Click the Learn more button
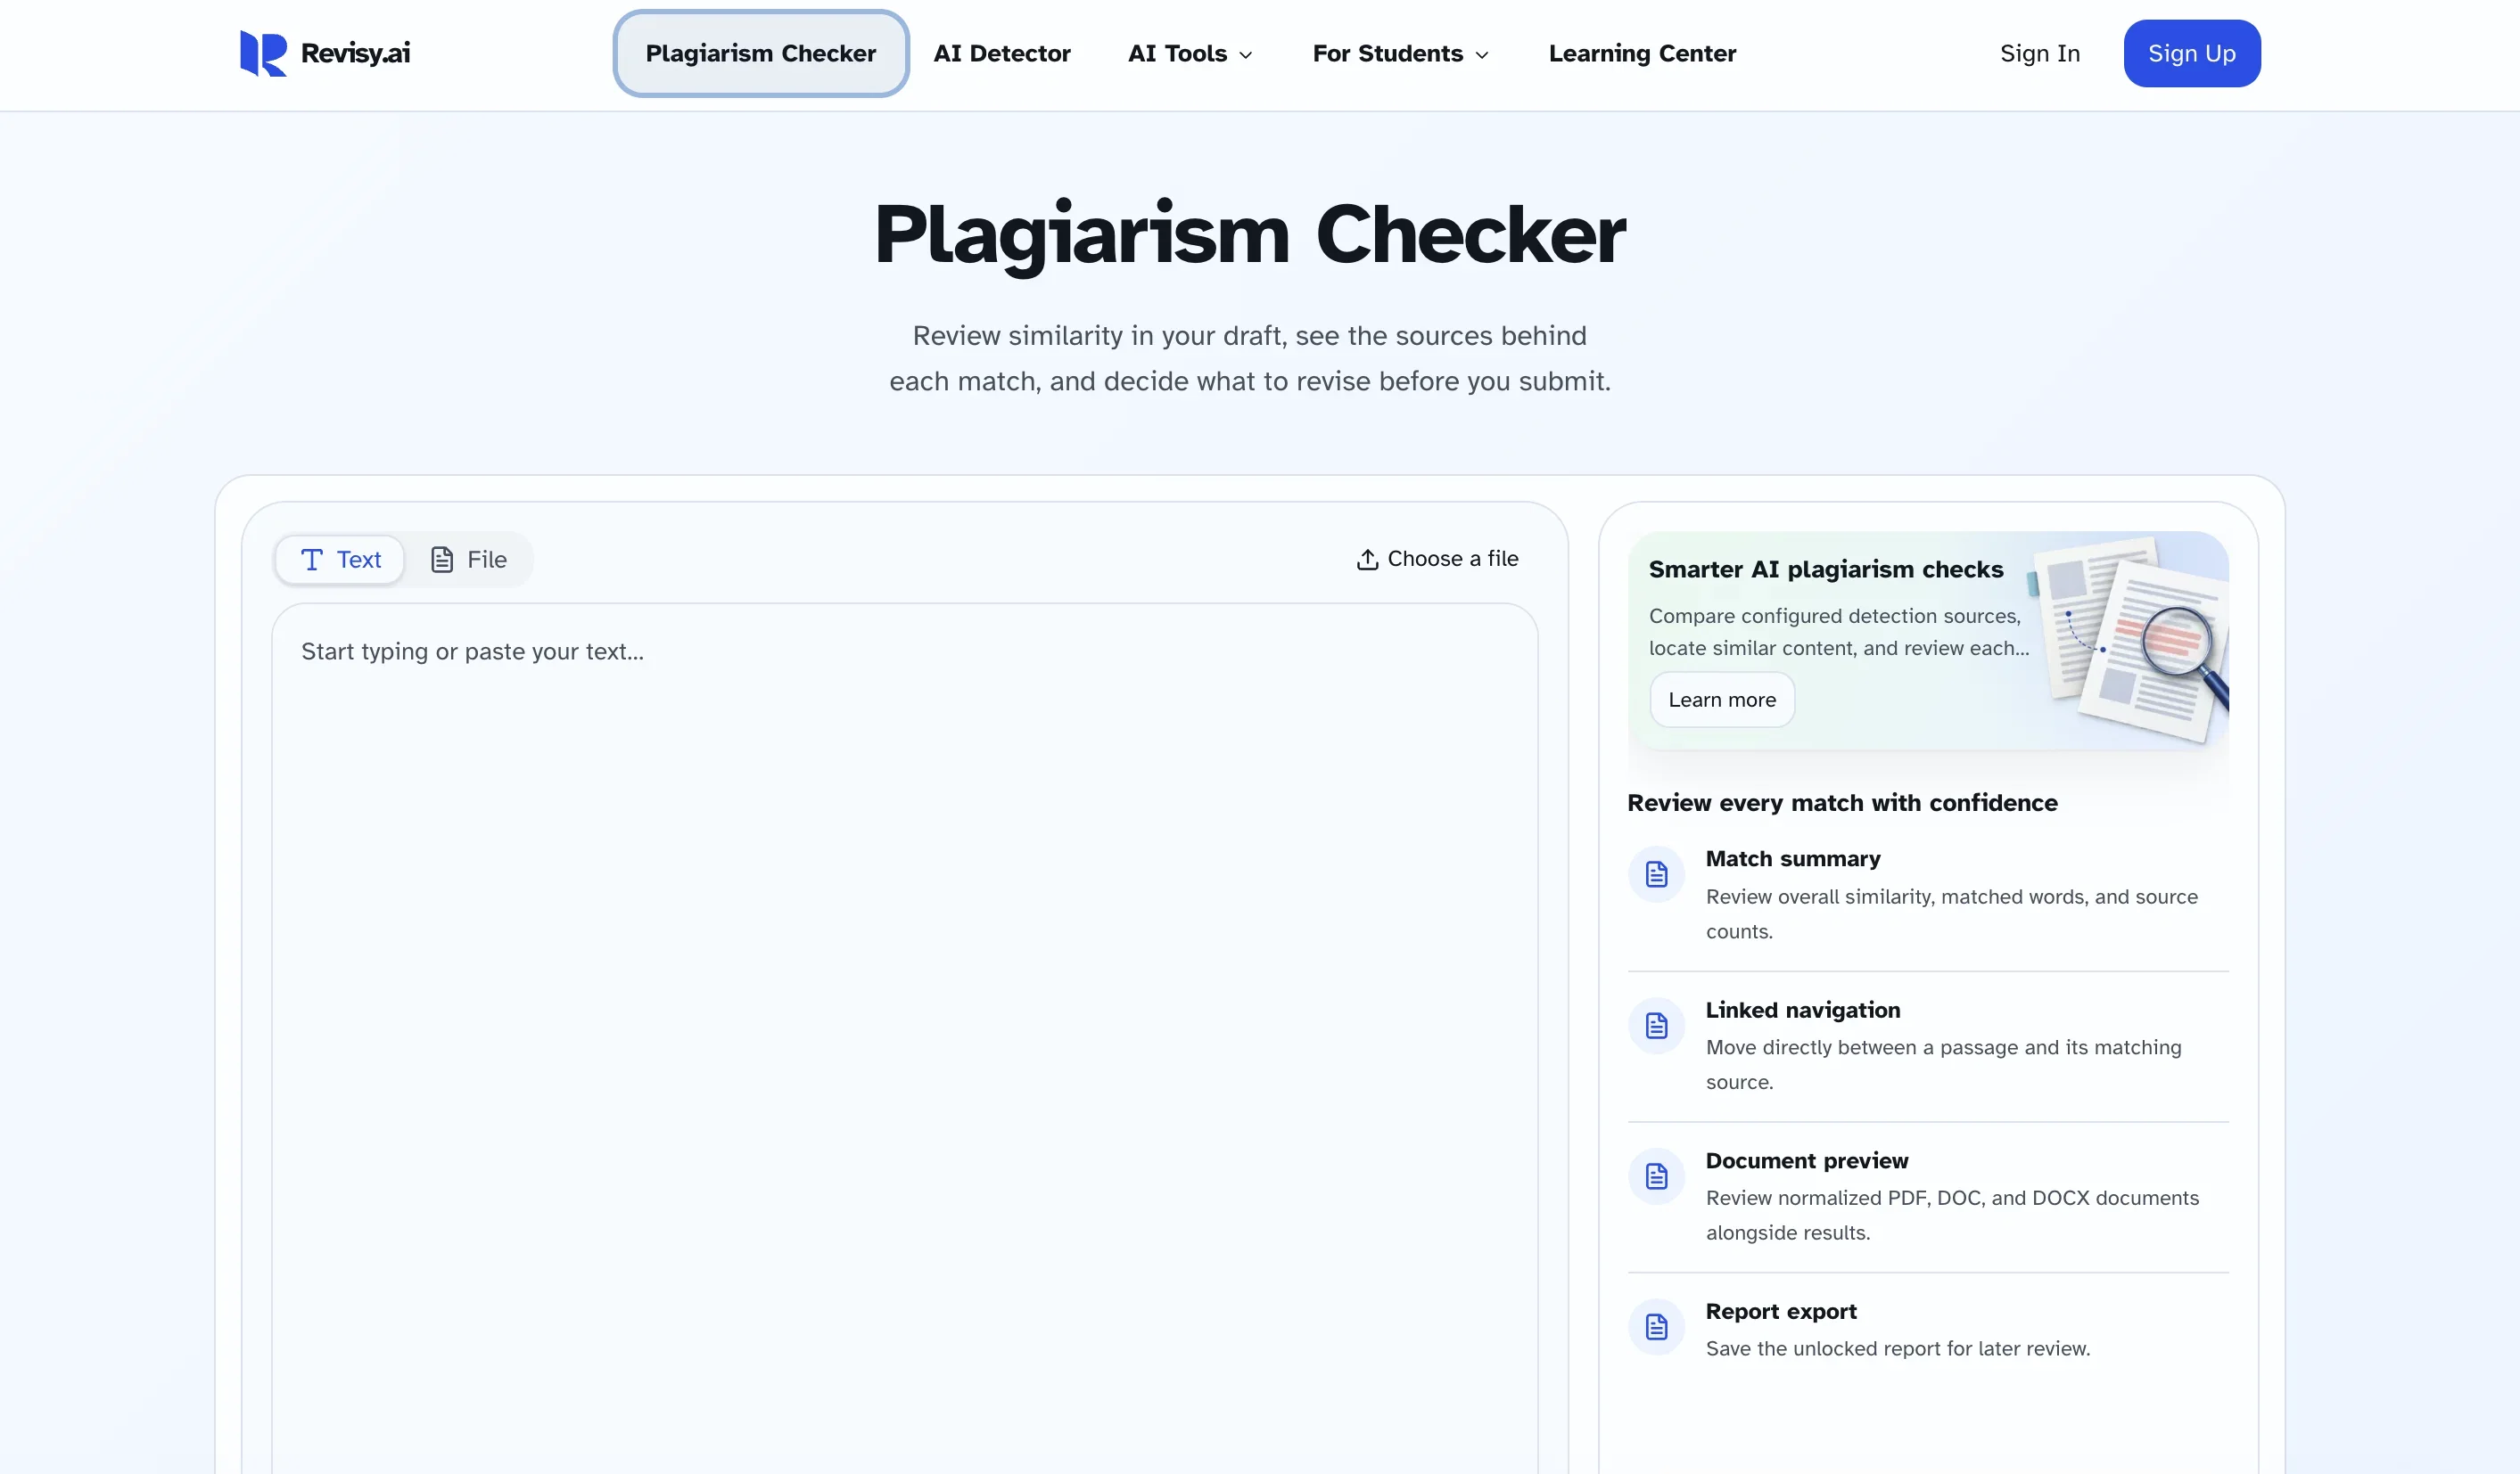Viewport: 2520px width, 1474px height. coord(1722,700)
